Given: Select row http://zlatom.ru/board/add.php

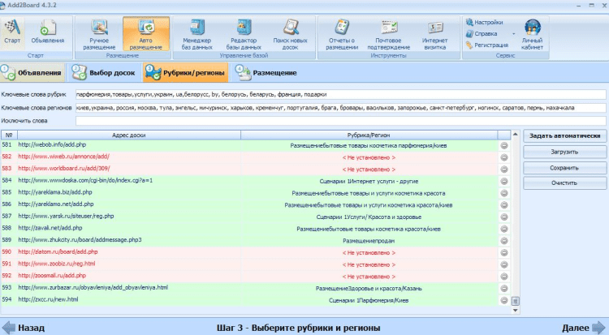Looking at the screenshot, I should tap(256, 253).
